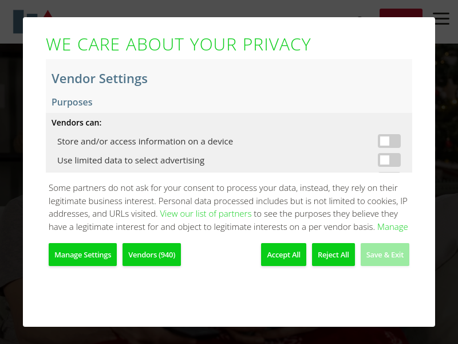
Task: Select the Purposes section heading
Action: pyautogui.click(x=72, y=103)
